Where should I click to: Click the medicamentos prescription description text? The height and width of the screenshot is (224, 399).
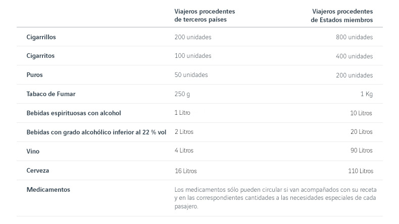(275, 198)
